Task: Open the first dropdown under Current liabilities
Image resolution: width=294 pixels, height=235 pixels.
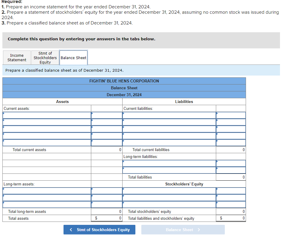Action: coord(169,115)
